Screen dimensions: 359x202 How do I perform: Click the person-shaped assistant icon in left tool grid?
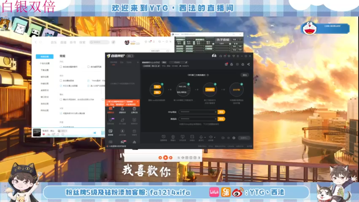[x=122, y=109]
